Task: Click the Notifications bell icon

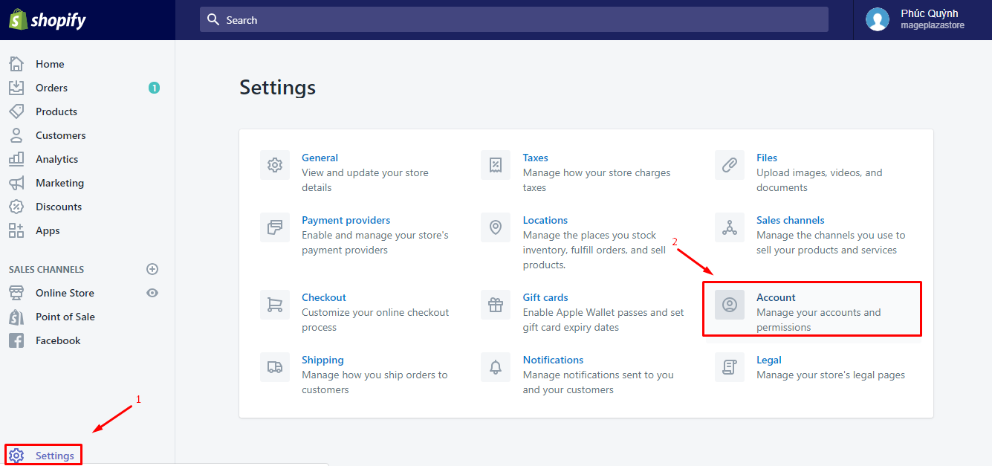Action: coord(496,367)
